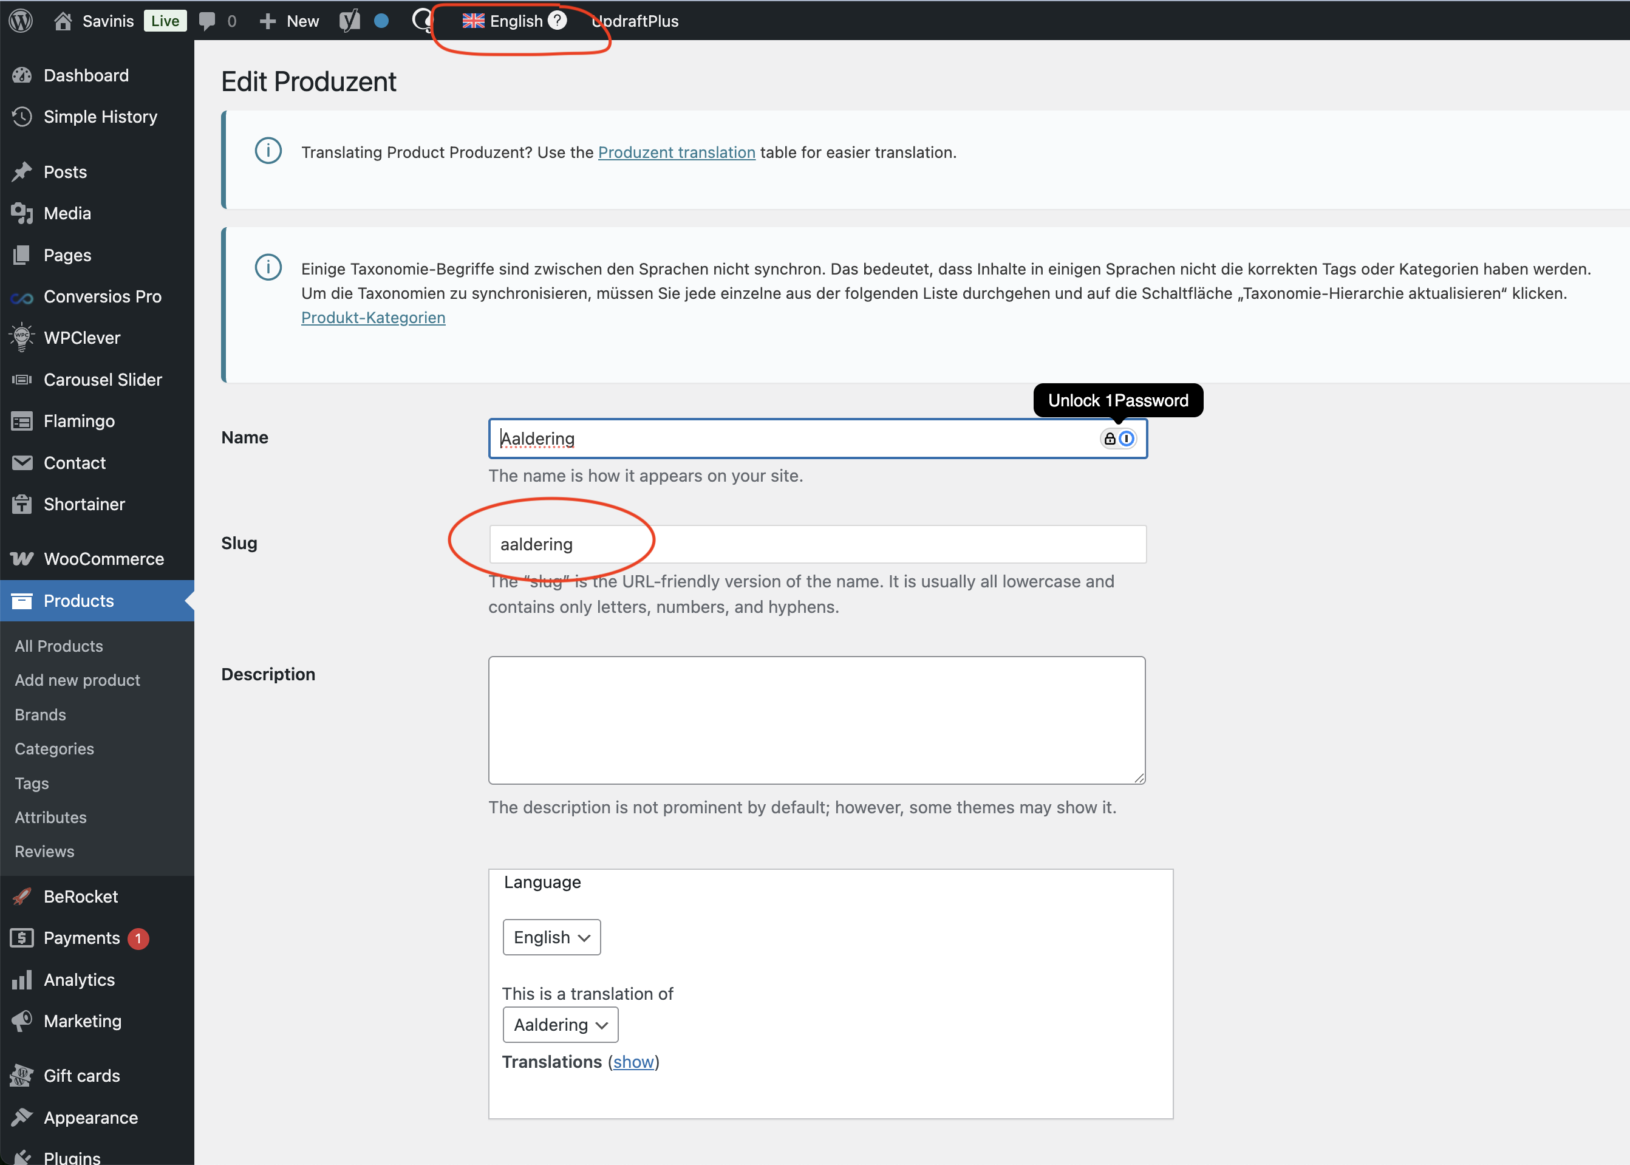The width and height of the screenshot is (1630, 1165).
Task: Show the Translations list
Action: tap(633, 1062)
